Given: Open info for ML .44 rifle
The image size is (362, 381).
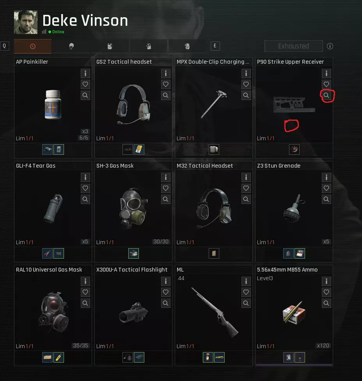Looking at the screenshot, I should pyautogui.click(x=246, y=281).
